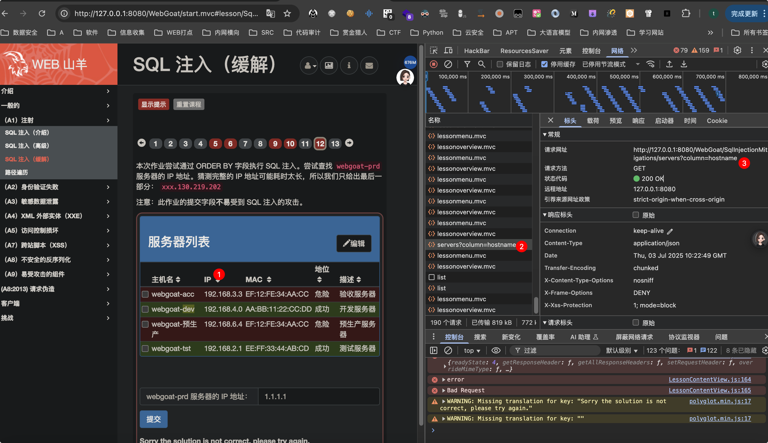The width and height of the screenshot is (768, 443).
Task: Open the Cookie request tab
Action: click(717, 121)
